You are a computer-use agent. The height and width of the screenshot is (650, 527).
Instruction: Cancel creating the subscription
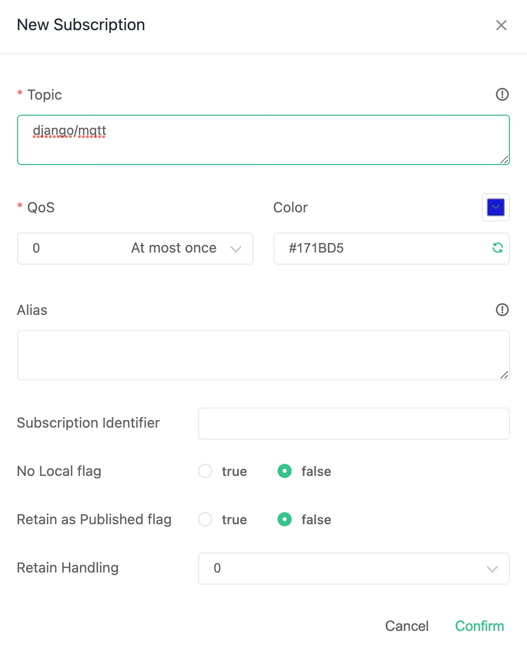pyautogui.click(x=407, y=626)
